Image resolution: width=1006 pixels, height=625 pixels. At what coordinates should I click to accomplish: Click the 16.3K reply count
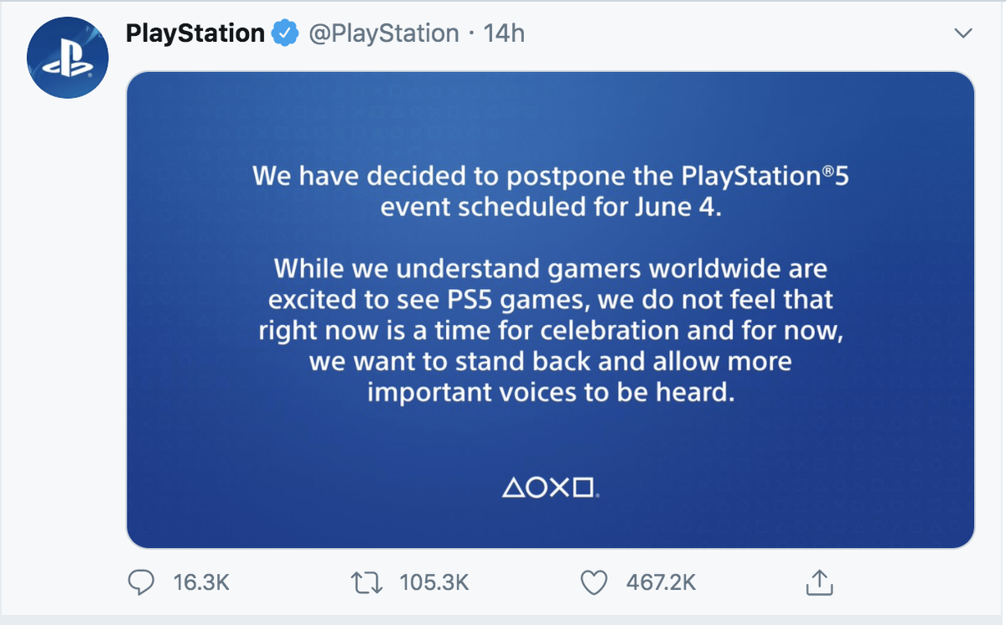201,582
